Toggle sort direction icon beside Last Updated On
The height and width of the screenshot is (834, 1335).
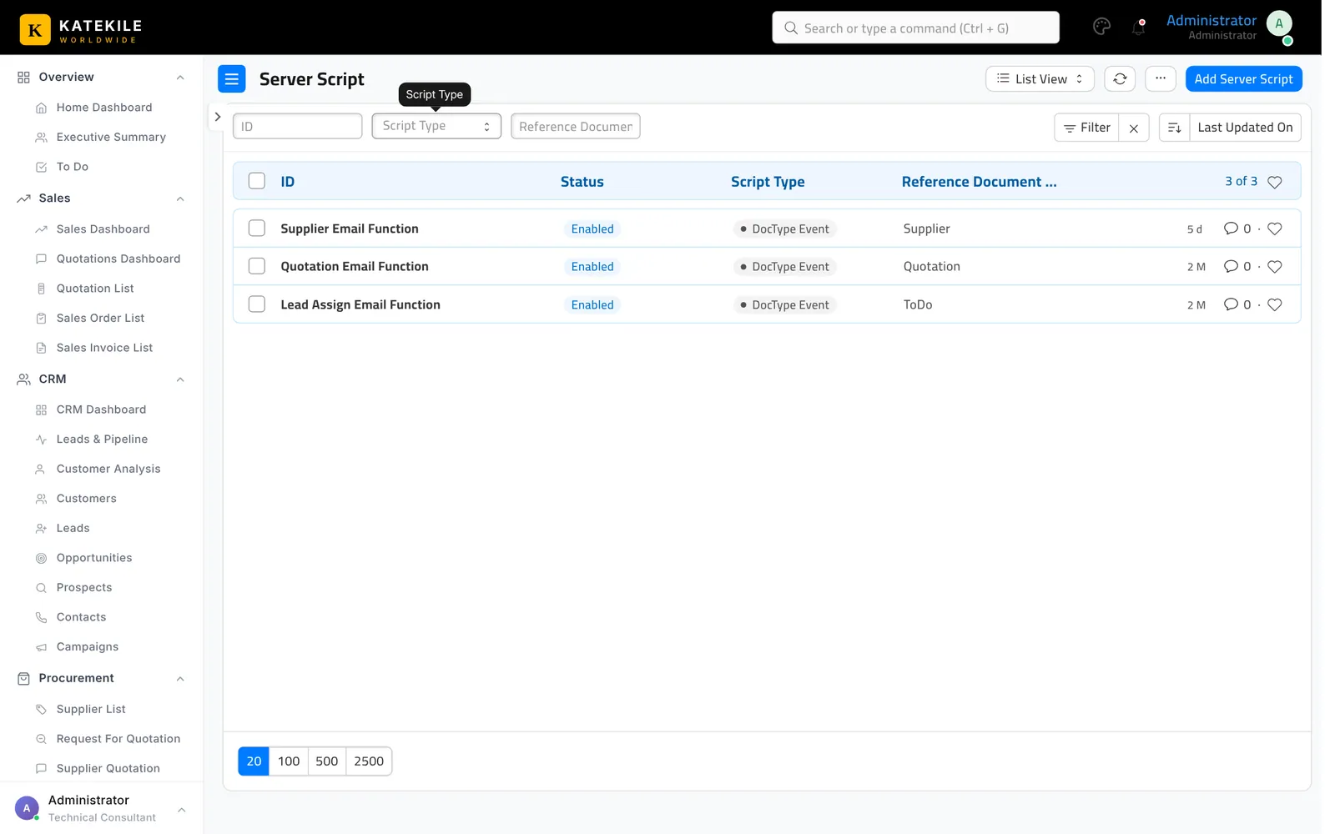(x=1174, y=128)
